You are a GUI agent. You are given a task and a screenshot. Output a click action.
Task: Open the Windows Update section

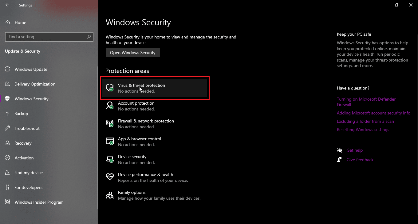31,69
